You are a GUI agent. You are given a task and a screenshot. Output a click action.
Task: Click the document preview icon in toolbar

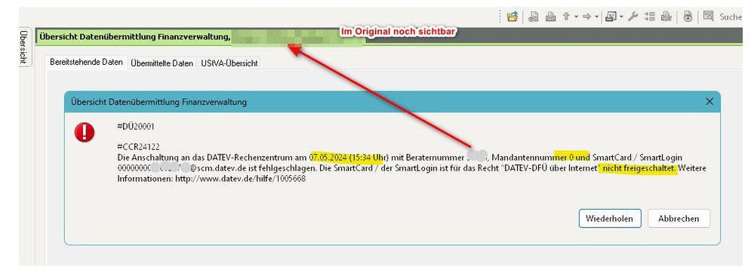click(534, 17)
